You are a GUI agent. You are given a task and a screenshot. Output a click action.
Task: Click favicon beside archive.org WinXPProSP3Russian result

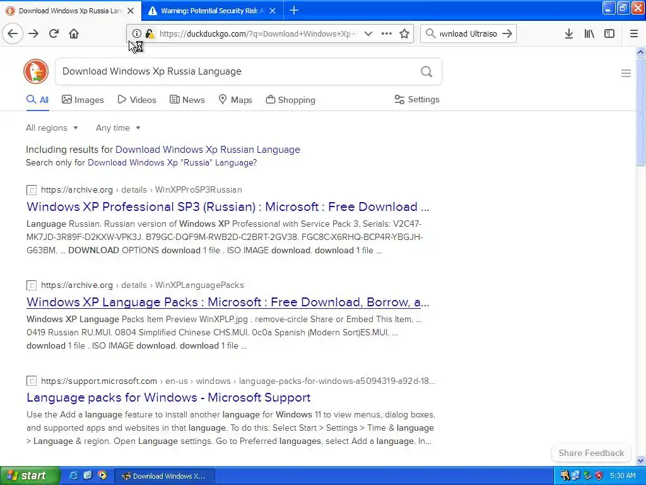(32, 190)
